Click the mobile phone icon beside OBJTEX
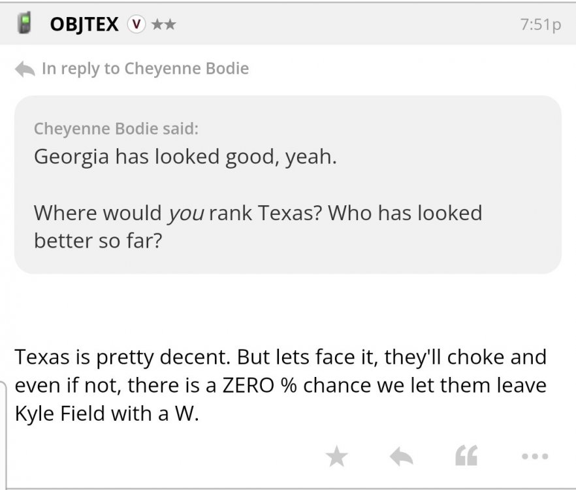Screen dimensions: 576x490 click(25, 25)
